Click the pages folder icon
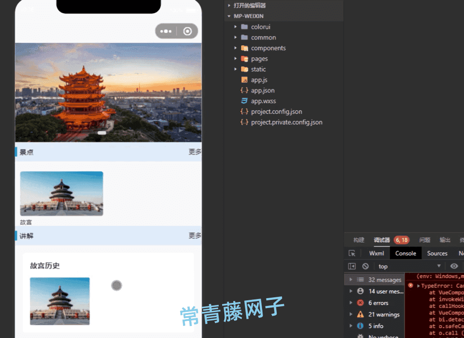464x338 pixels. click(x=244, y=59)
